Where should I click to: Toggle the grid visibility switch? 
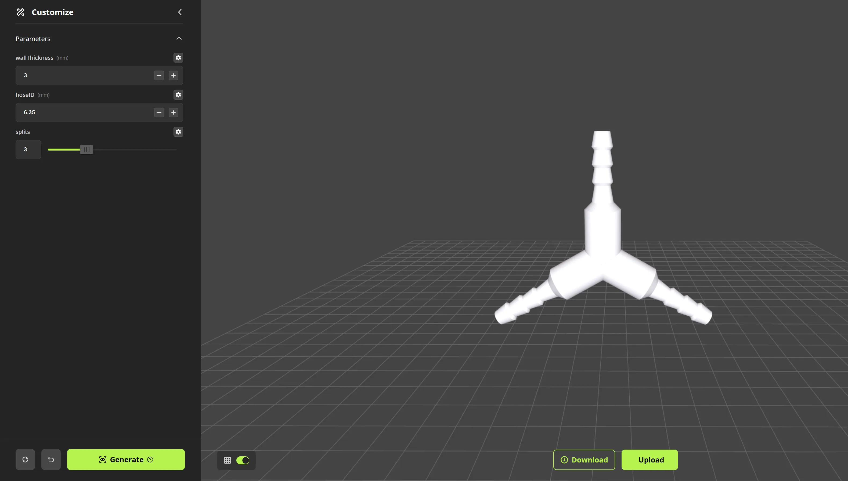[243, 460]
